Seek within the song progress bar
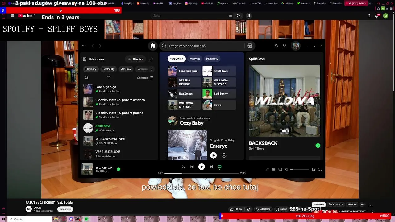The height and width of the screenshot is (222, 395). click(202, 173)
